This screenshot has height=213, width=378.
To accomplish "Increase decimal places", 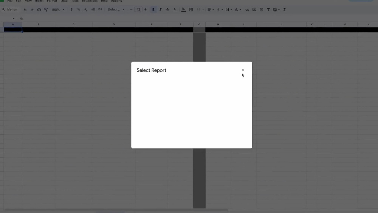I will coord(93,10).
